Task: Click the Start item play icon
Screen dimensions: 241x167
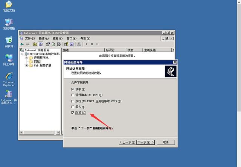Action: point(87,44)
